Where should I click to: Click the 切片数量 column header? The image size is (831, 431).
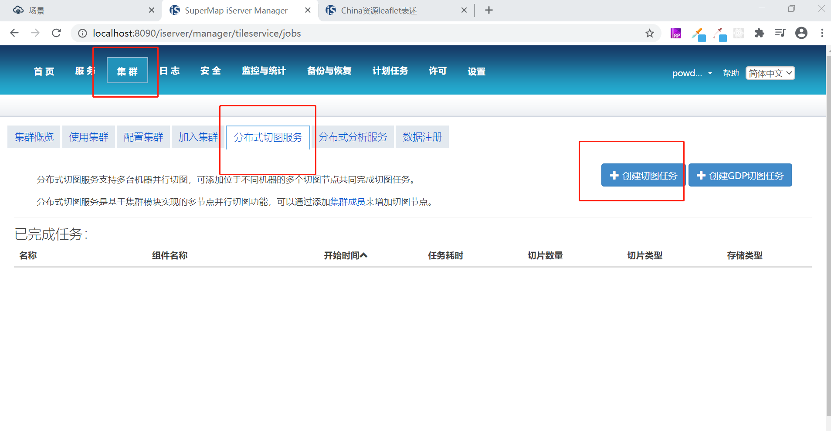545,255
